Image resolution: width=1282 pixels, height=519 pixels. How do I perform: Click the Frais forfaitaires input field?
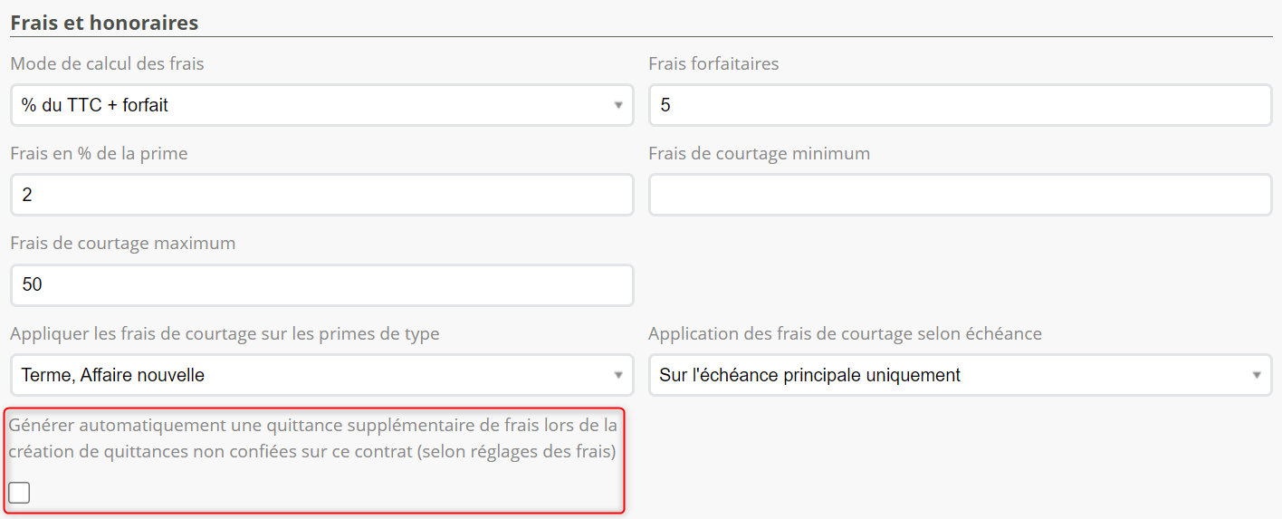(x=960, y=105)
